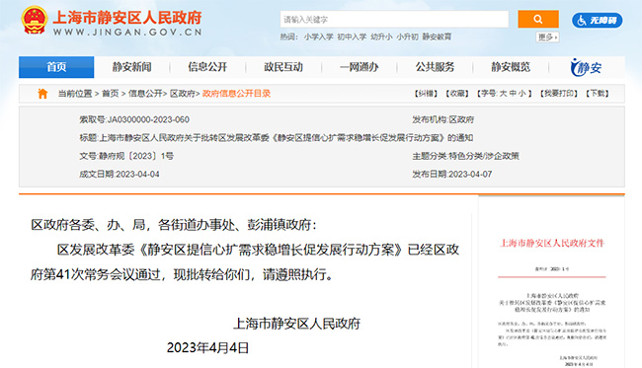Open the 静安概览 navigation tab
642x368 pixels.
[511, 67]
